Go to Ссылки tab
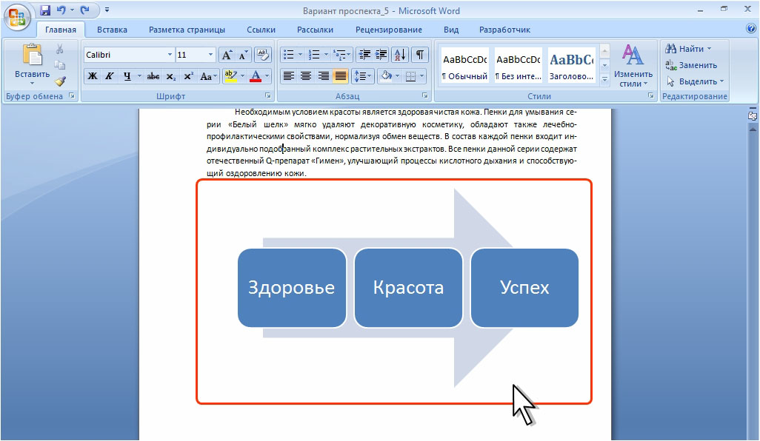 pyautogui.click(x=261, y=30)
